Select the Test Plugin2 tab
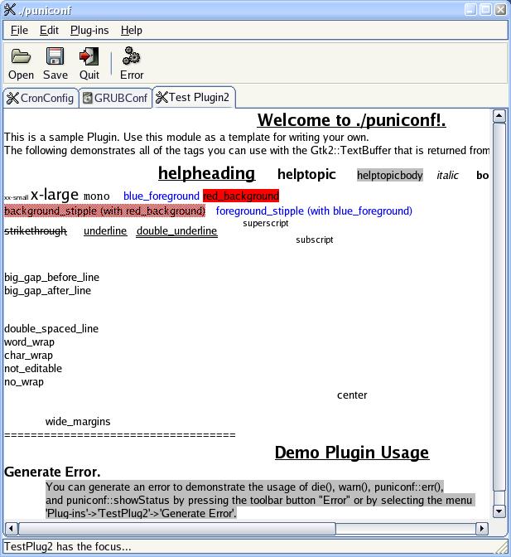The image size is (511, 557). click(194, 97)
